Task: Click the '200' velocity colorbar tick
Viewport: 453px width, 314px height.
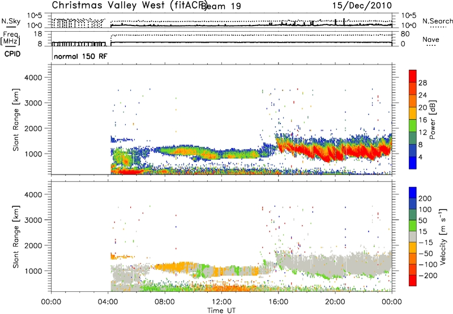Action: 425,198
